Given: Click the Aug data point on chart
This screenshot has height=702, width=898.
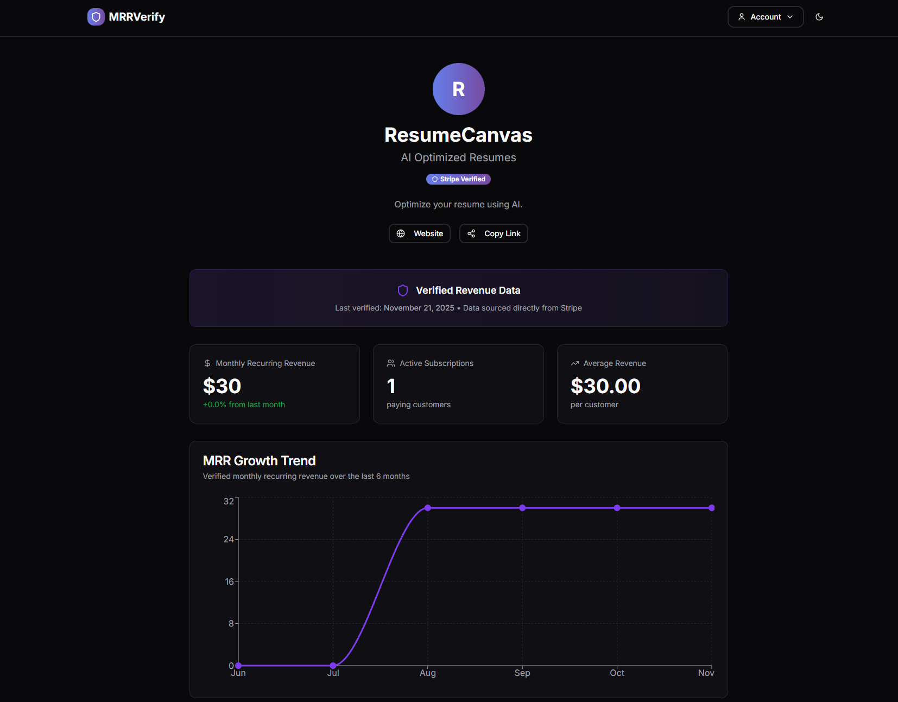Looking at the screenshot, I should 428,508.
